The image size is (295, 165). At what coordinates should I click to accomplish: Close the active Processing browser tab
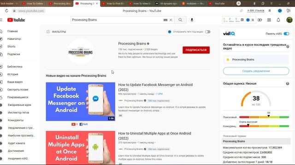coord(97,3)
